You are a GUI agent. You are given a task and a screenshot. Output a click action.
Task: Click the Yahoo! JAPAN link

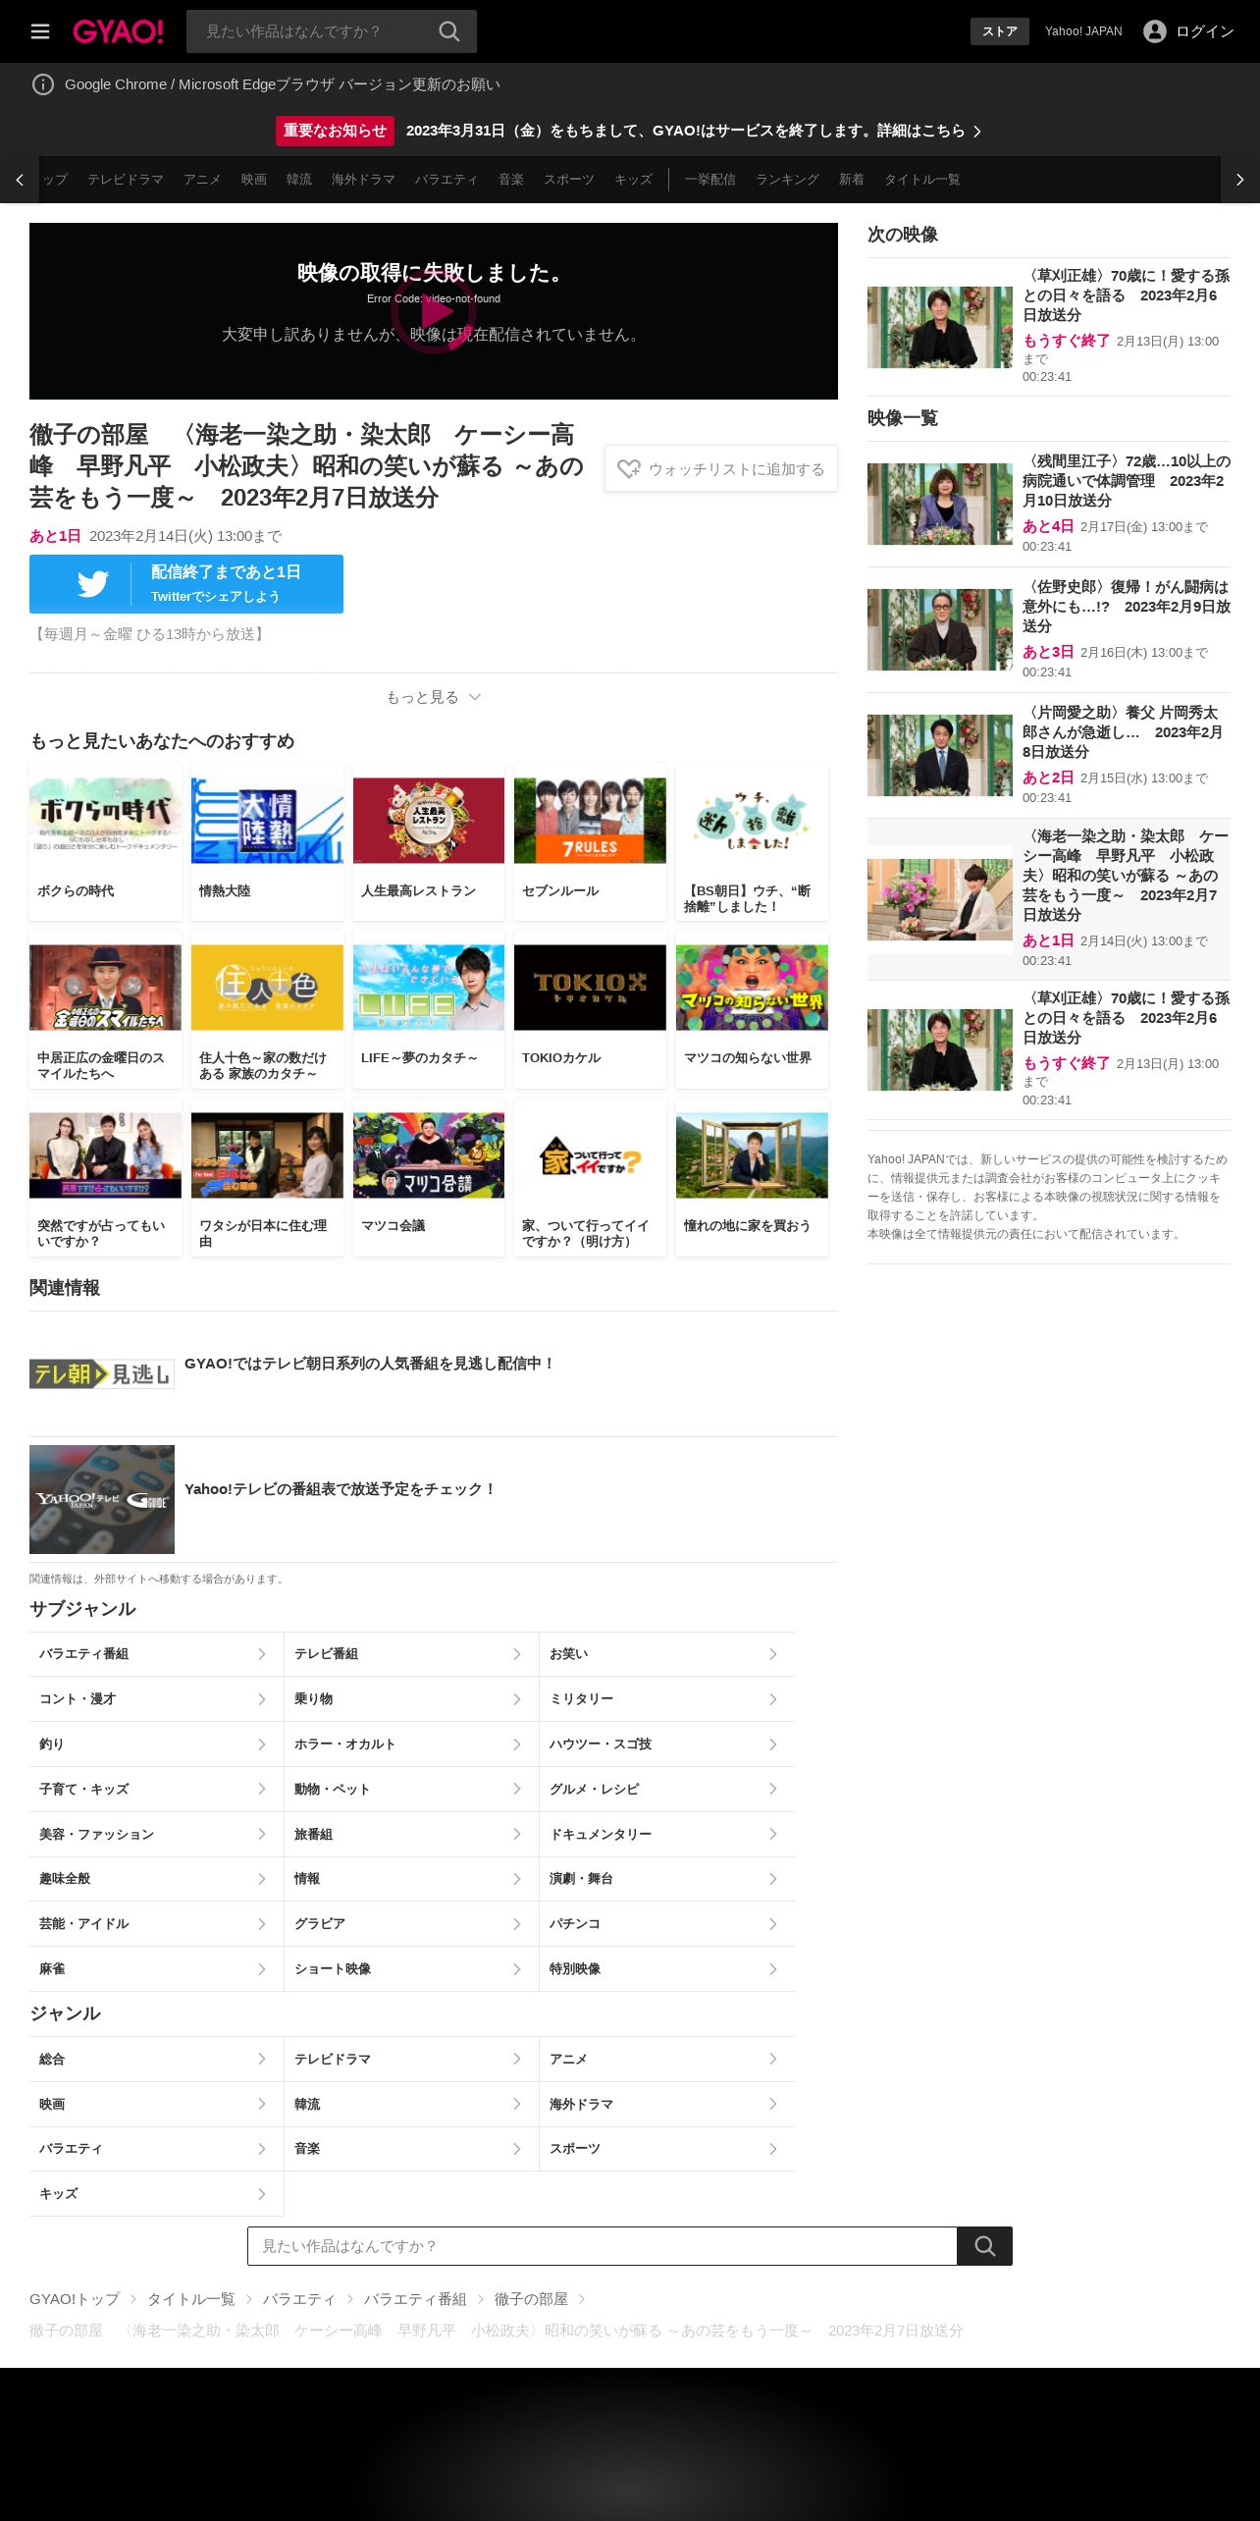coord(1083,31)
